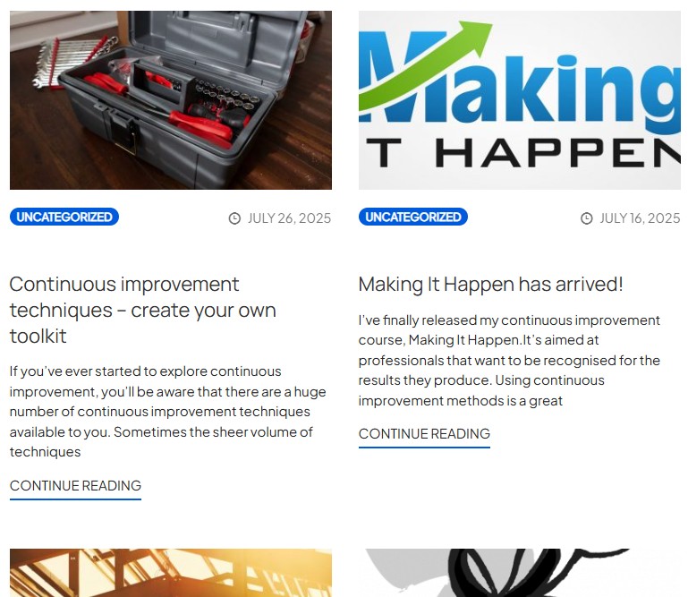The width and height of the screenshot is (688, 597).
Task: Click the toolkit post excerpt text
Action: [167, 412]
